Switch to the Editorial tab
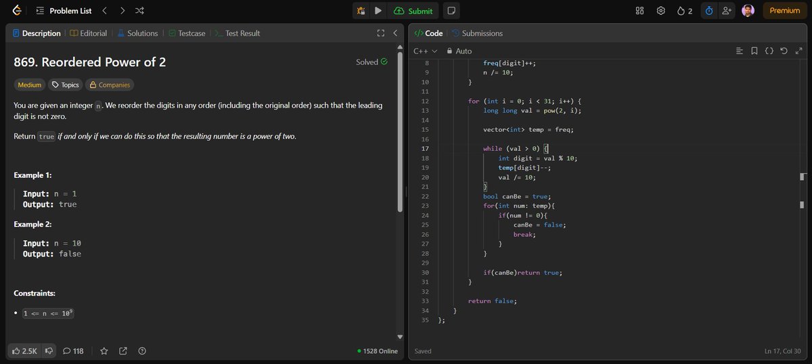The width and height of the screenshot is (812, 364). [x=89, y=33]
